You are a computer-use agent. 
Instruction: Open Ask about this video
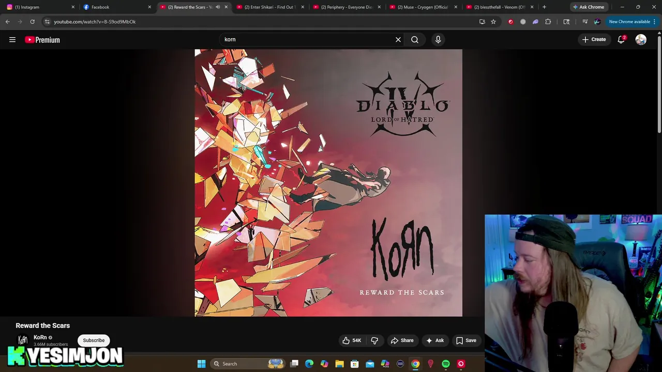[x=434, y=340]
